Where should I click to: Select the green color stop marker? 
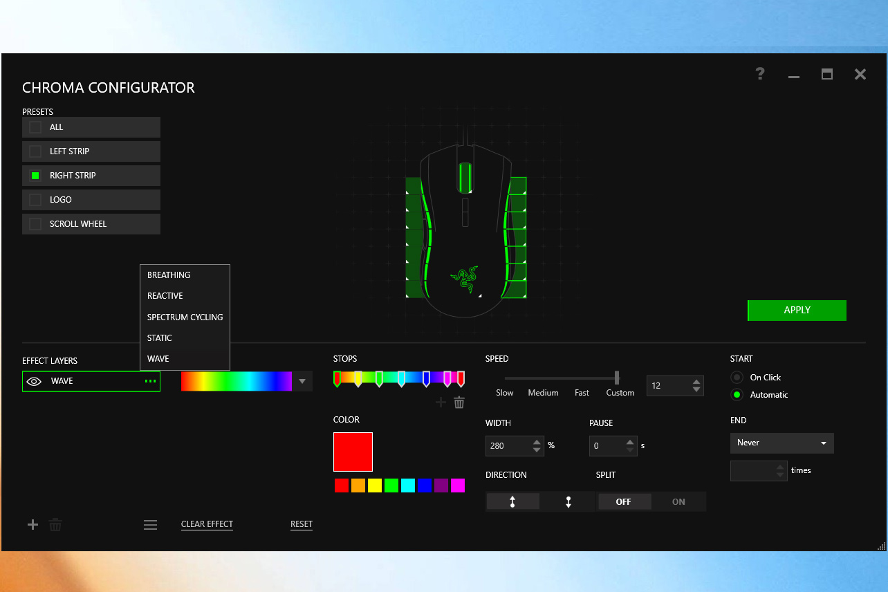pos(379,379)
